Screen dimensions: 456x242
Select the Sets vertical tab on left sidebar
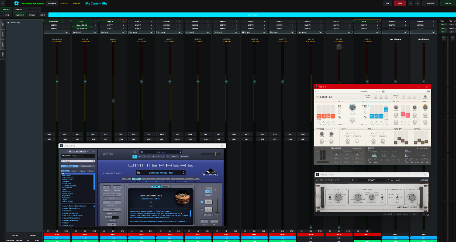tap(2, 24)
